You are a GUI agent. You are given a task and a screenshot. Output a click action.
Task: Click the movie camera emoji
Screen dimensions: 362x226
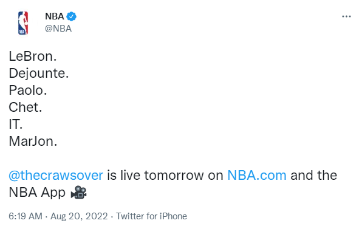(78, 193)
